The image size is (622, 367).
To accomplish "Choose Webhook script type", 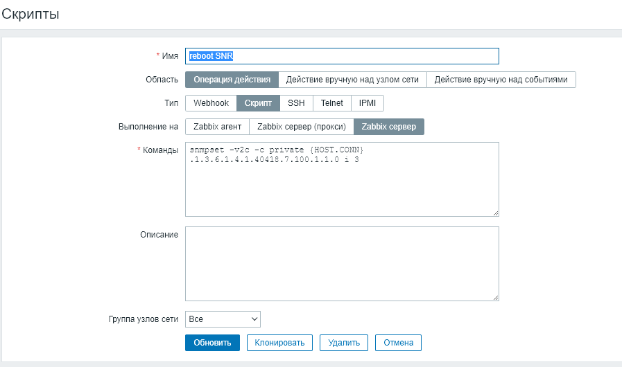I will pyautogui.click(x=211, y=103).
